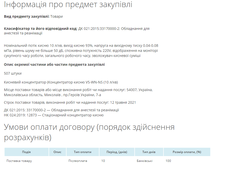This screenshot has width=229, height=171.
Task: Click the 'Опис окремої частини' subheading
Action: pyautogui.click(x=54, y=65)
